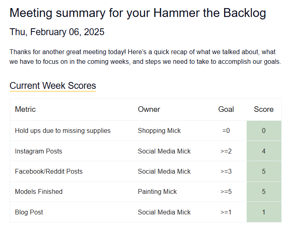Select the Facebook/Reddit Posts metric cell

click(49, 171)
